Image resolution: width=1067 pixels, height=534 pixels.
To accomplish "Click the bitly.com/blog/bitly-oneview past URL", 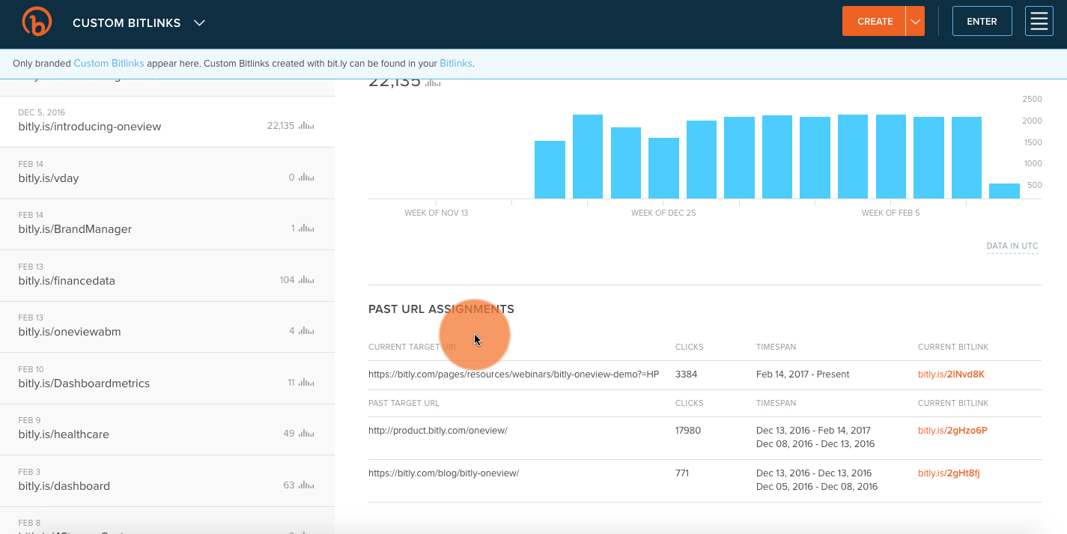I will (x=444, y=473).
